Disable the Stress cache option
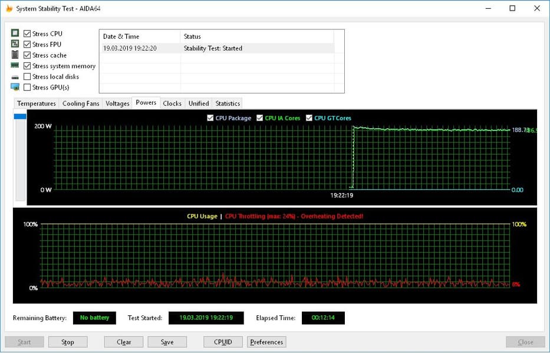The width and height of the screenshot is (550, 353). point(27,55)
